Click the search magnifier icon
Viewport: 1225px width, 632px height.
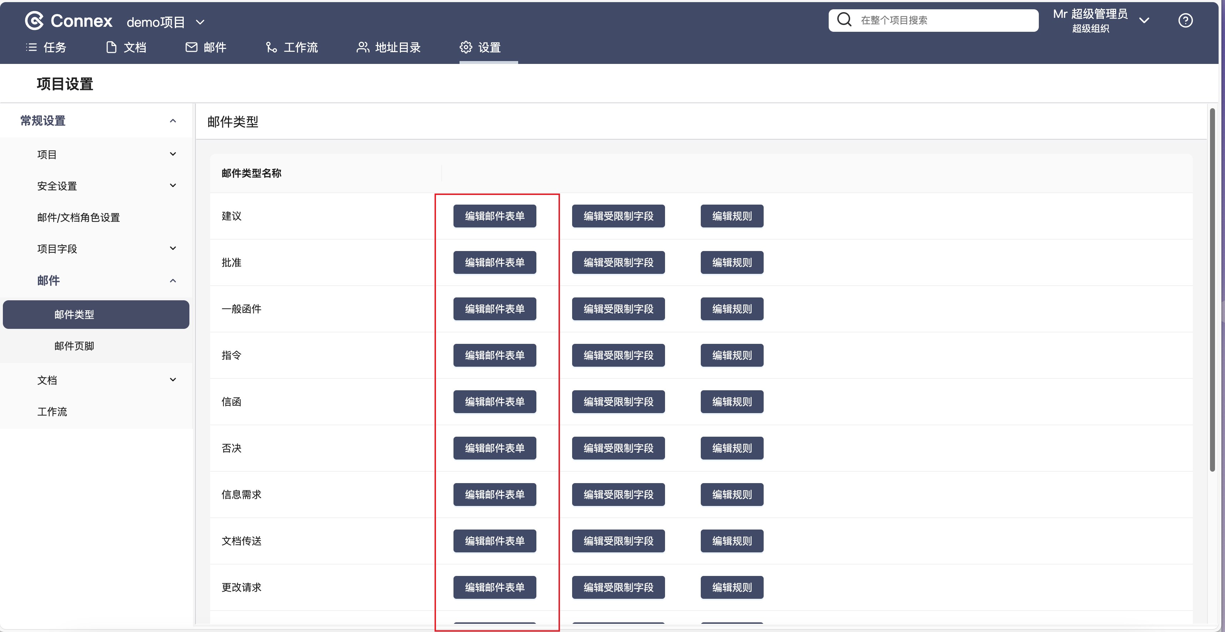pyautogui.click(x=844, y=20)
